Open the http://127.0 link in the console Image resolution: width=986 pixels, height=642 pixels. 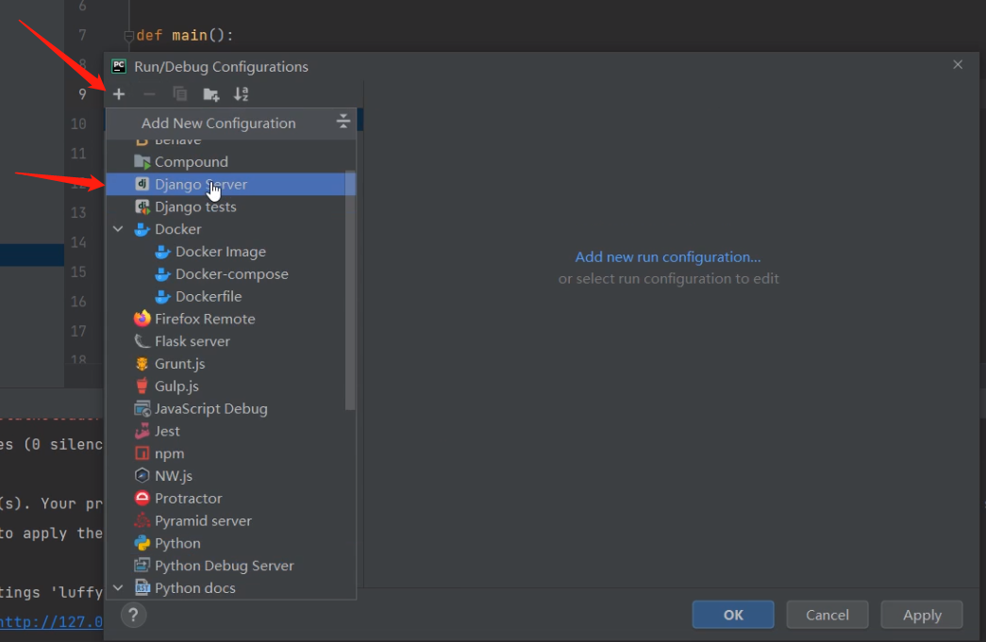point(51,622)
